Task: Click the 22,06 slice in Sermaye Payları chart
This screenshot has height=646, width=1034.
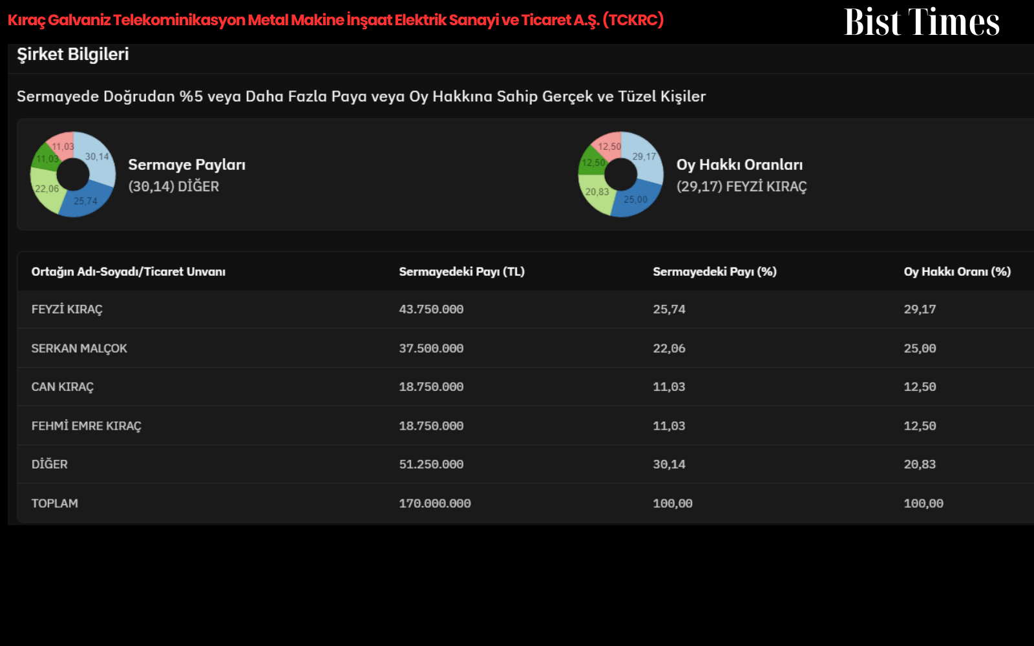Action: click(45, 189)
